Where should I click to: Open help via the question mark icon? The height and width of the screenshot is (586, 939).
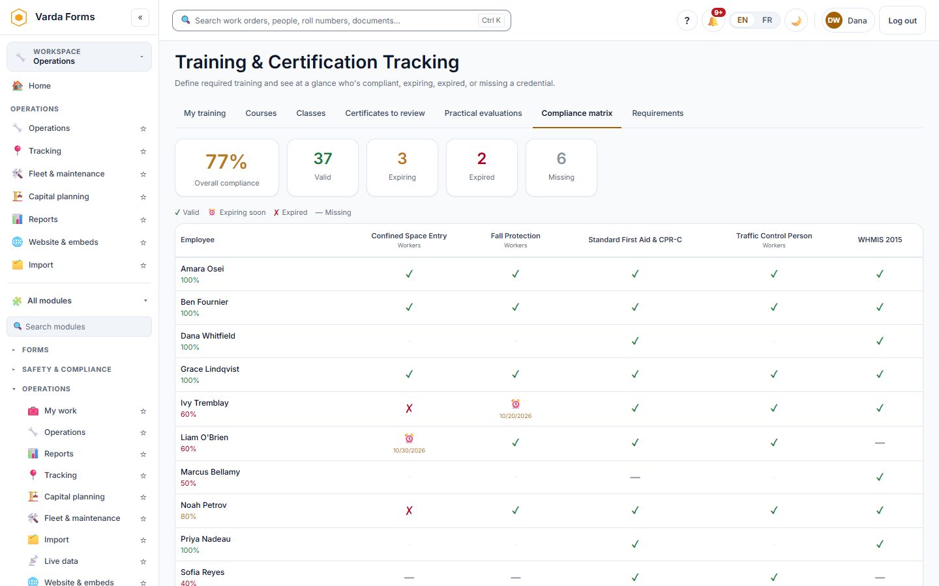687,20
